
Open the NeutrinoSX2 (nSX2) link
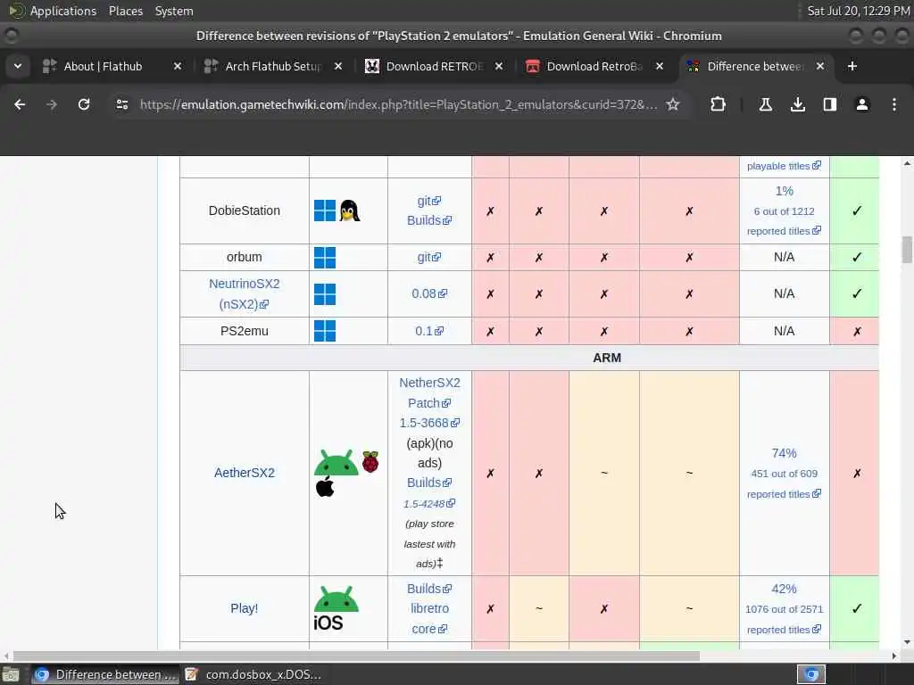point(245,293)
